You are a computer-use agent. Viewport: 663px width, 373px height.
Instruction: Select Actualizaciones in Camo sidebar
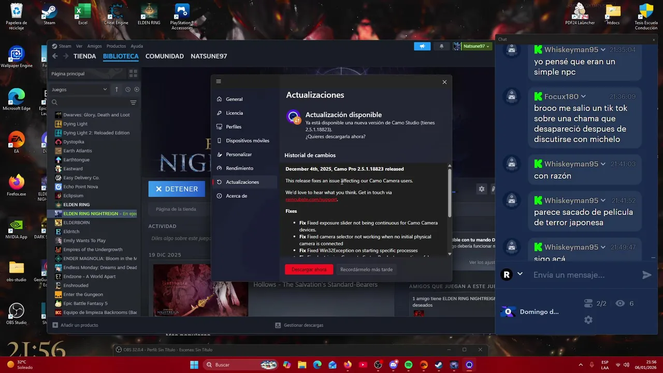[244, 182]
